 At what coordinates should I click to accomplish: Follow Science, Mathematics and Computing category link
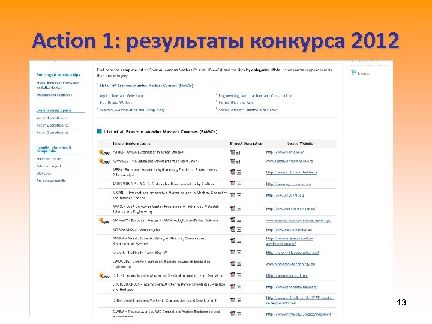click(x=131, y=110)
